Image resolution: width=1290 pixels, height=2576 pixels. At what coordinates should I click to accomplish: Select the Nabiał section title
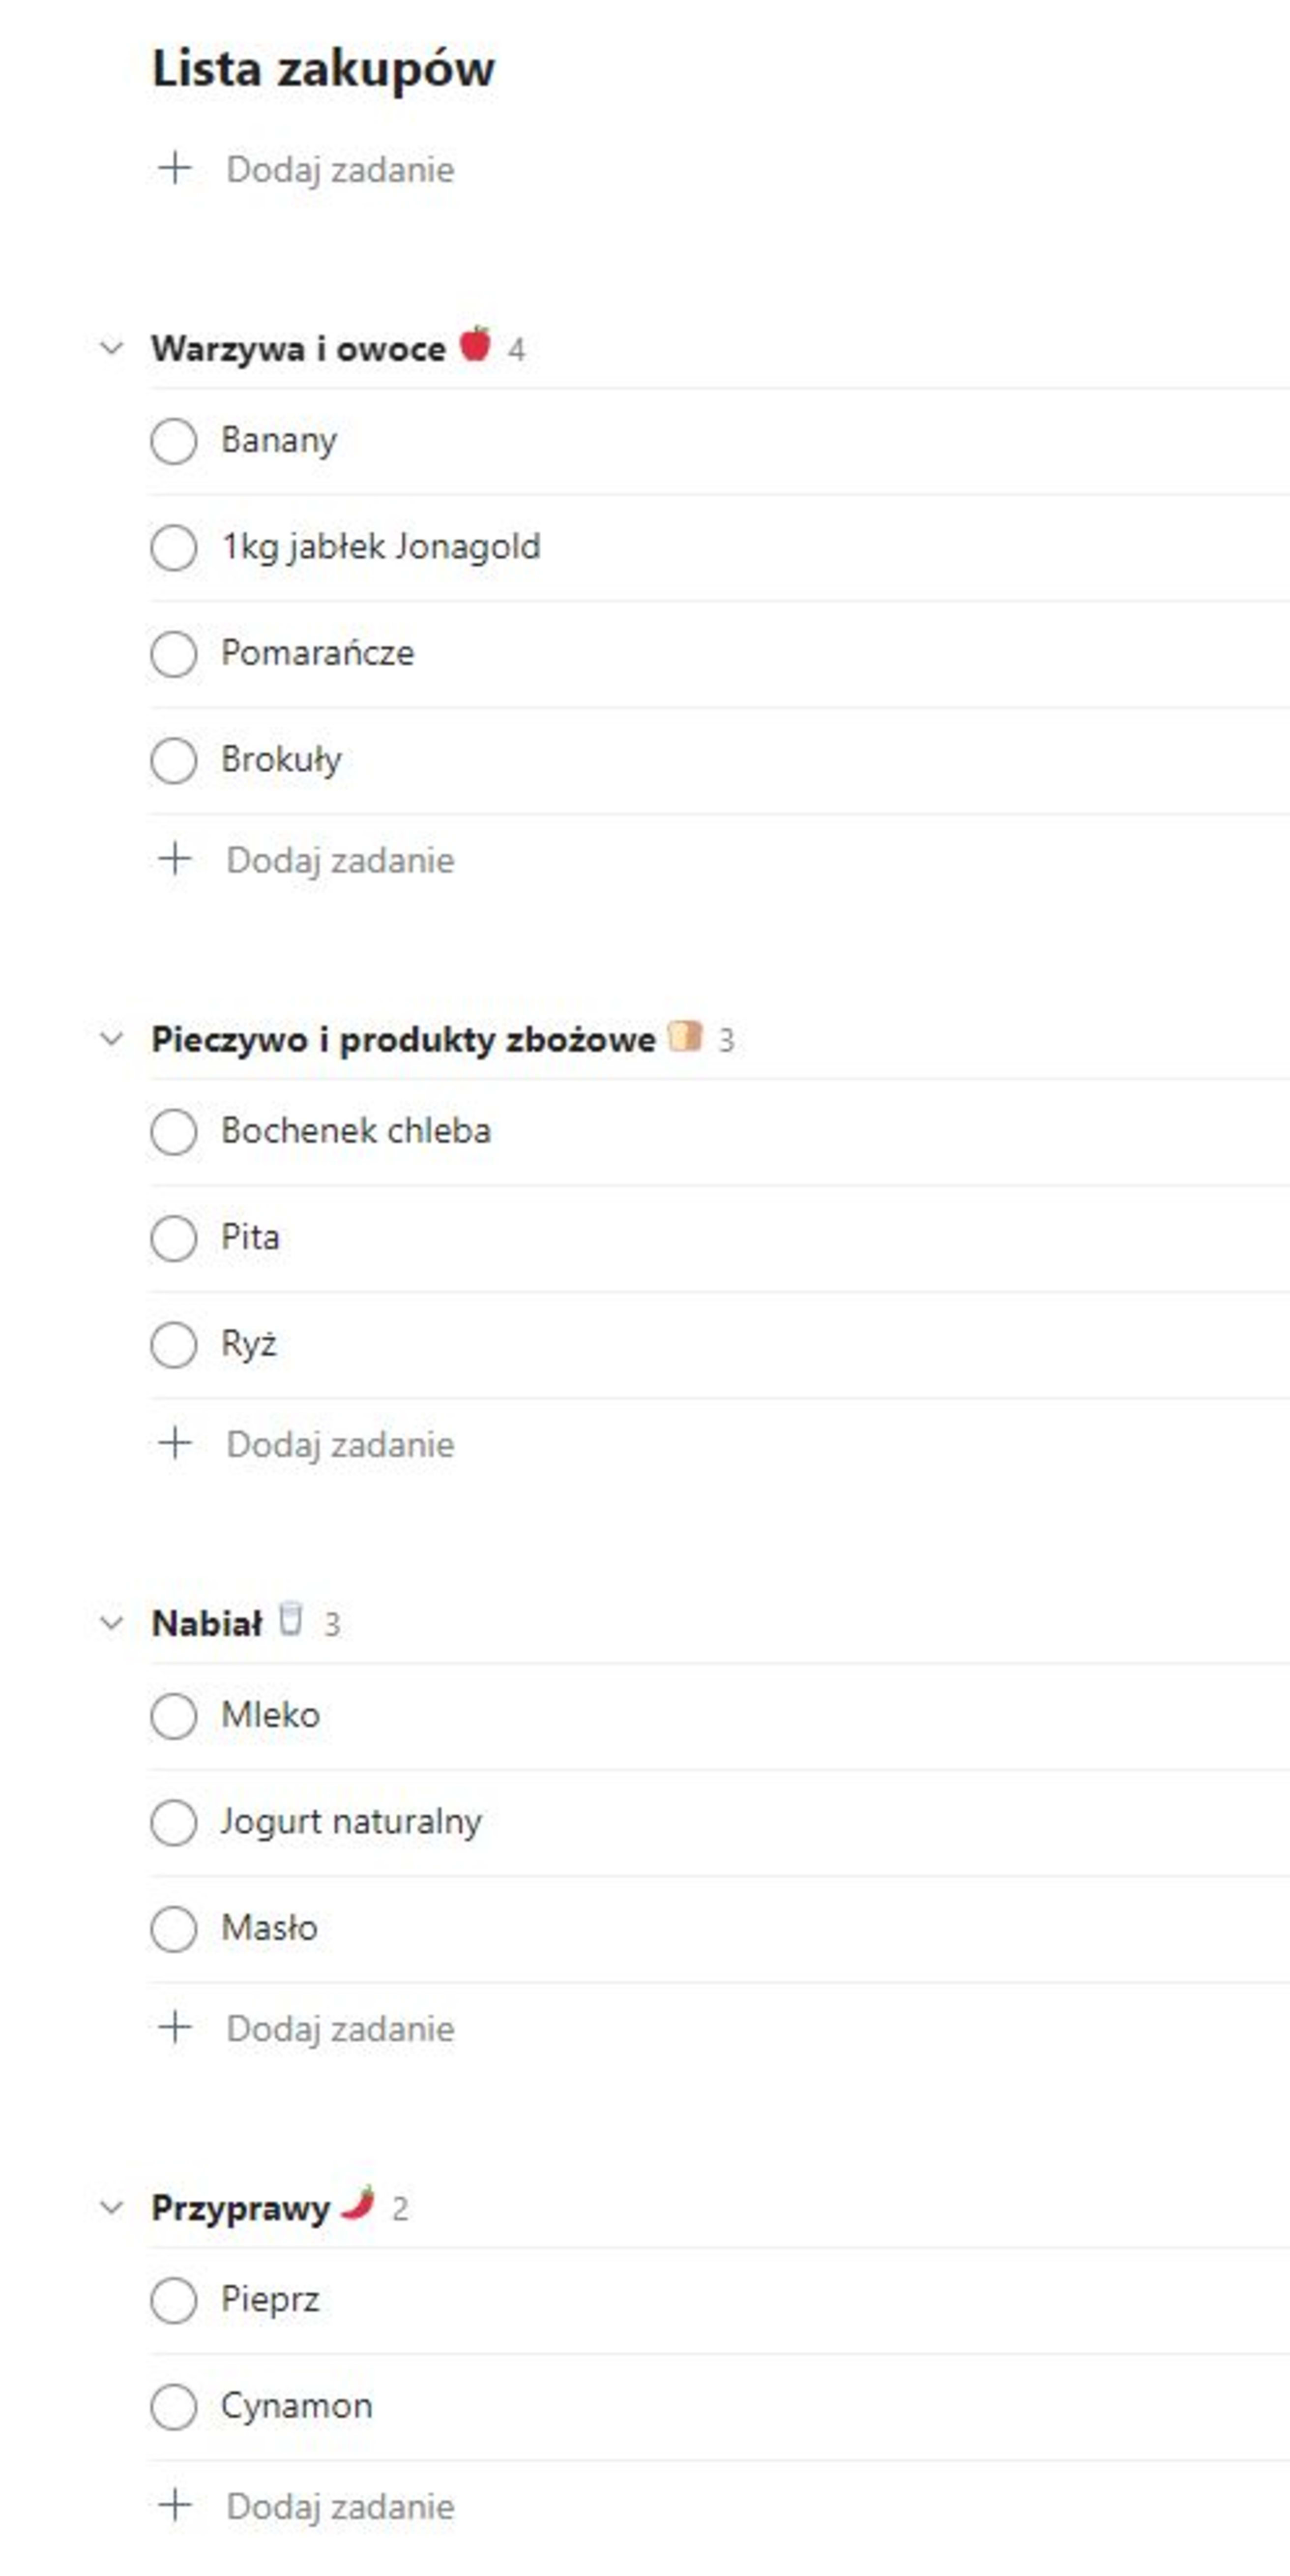point(207,1624)
